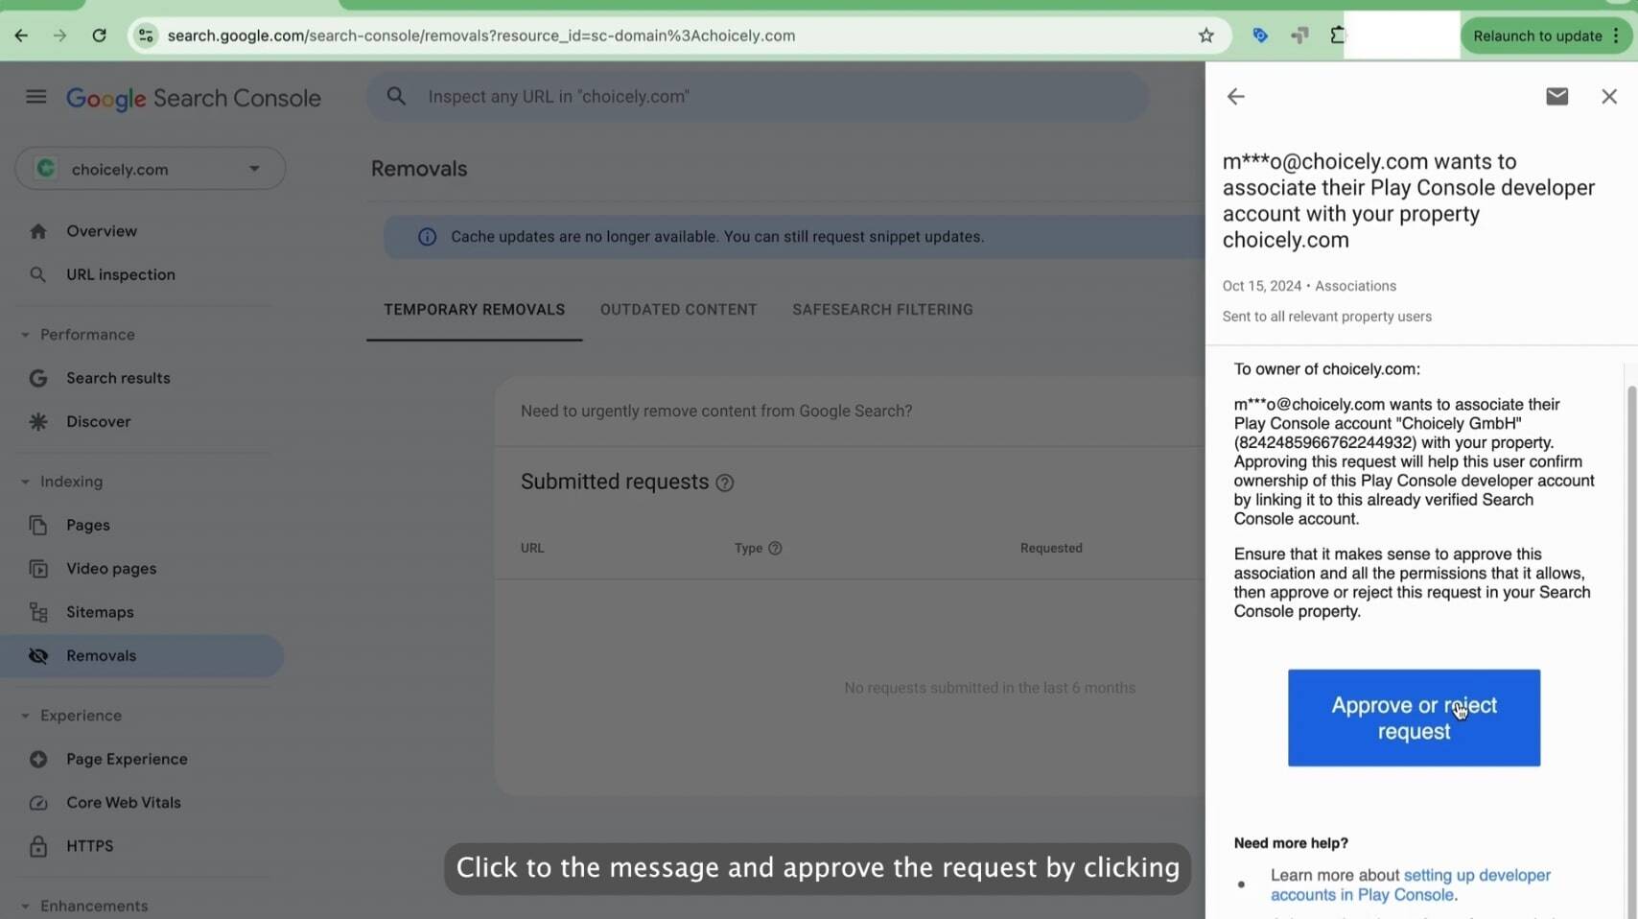The width and height of the screenshot is (1638, 919).
Task: Open the Search Console navigation hamburger menu
Action: [35, 96]
